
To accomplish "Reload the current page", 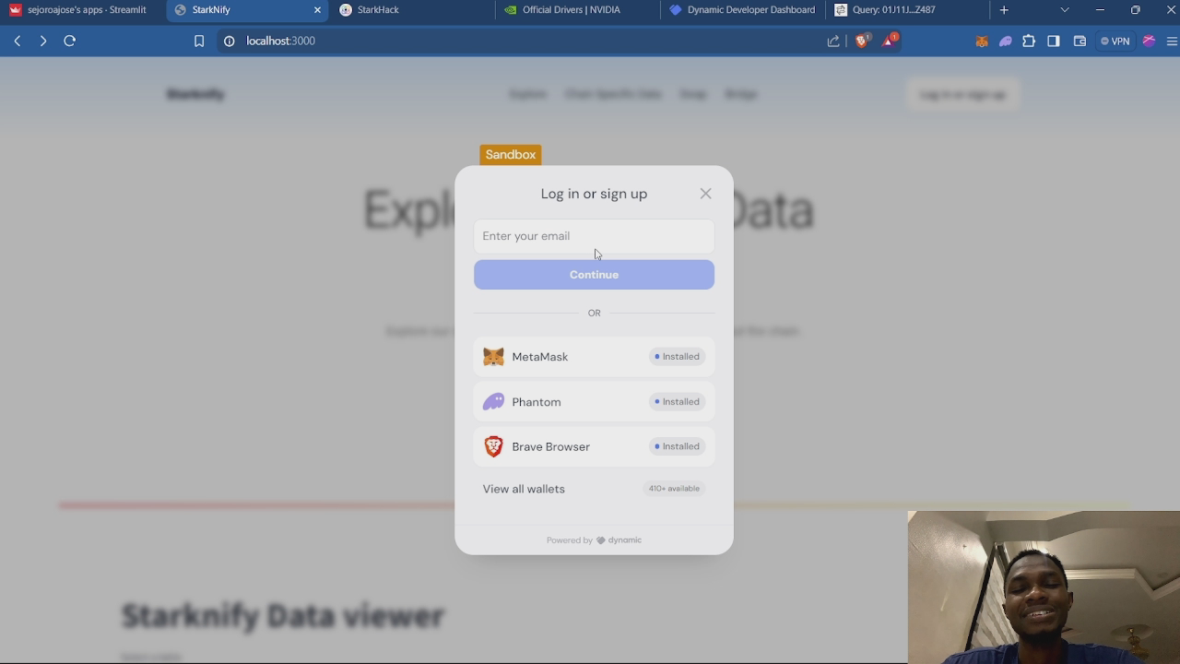I will [69, 41].
